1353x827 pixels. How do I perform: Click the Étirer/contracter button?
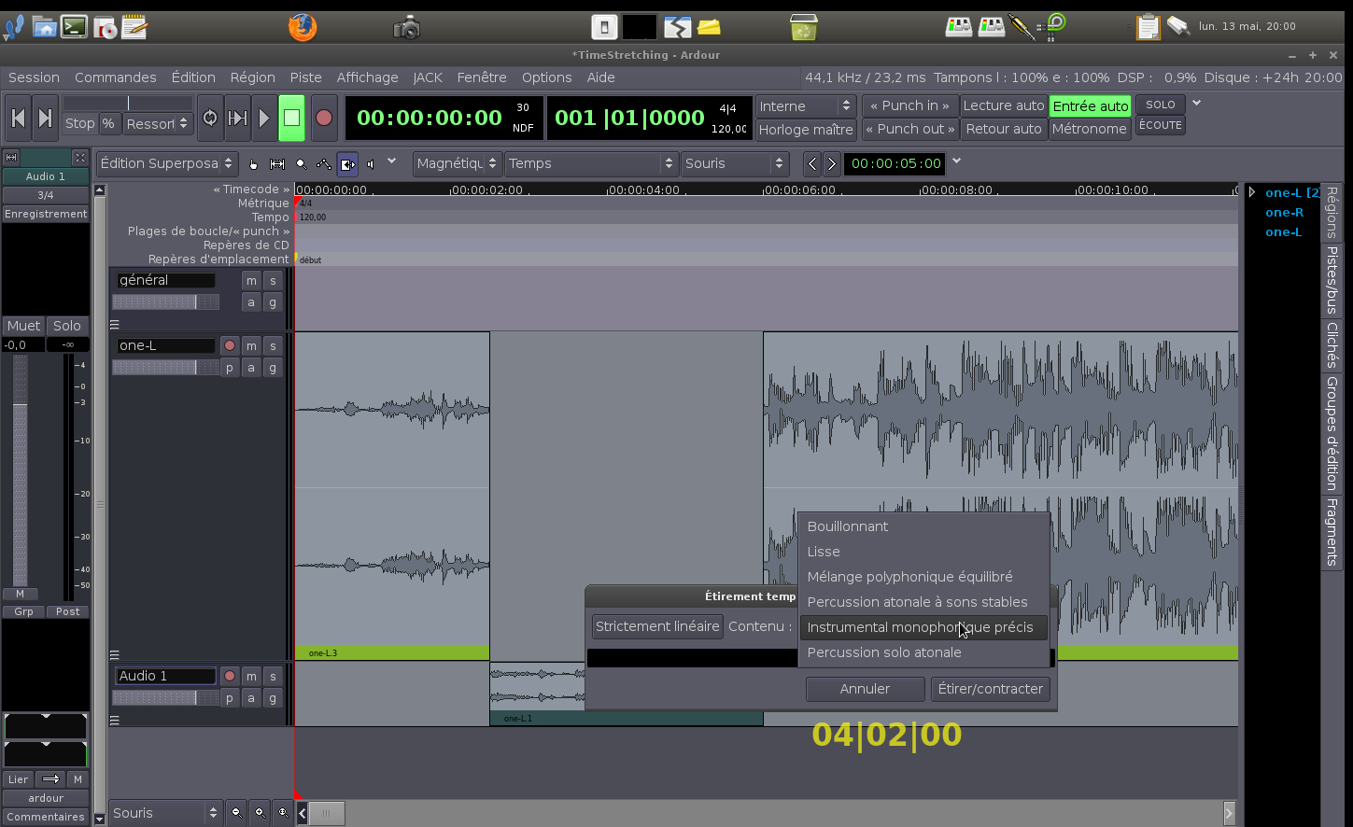click(x=990, y=689)
